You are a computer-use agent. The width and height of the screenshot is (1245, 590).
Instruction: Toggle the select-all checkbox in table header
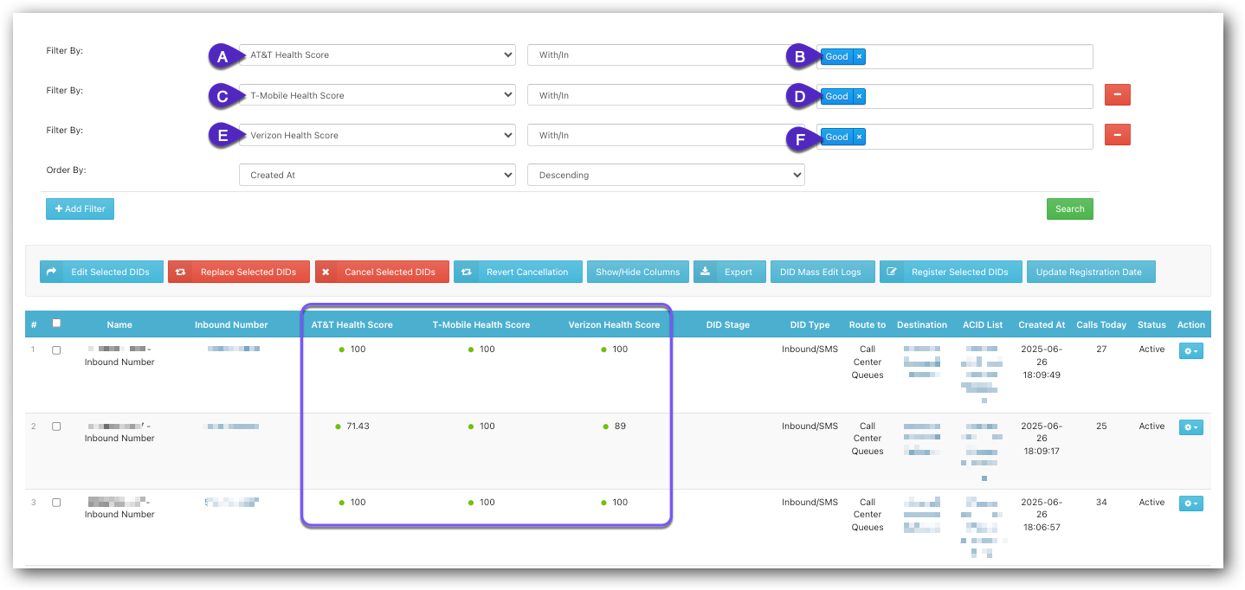57,324
